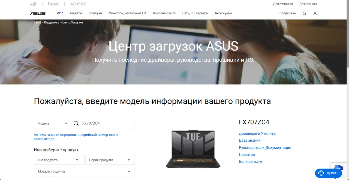
Task: Go to Для геймеров section
Action: click(x=283, y=4)
